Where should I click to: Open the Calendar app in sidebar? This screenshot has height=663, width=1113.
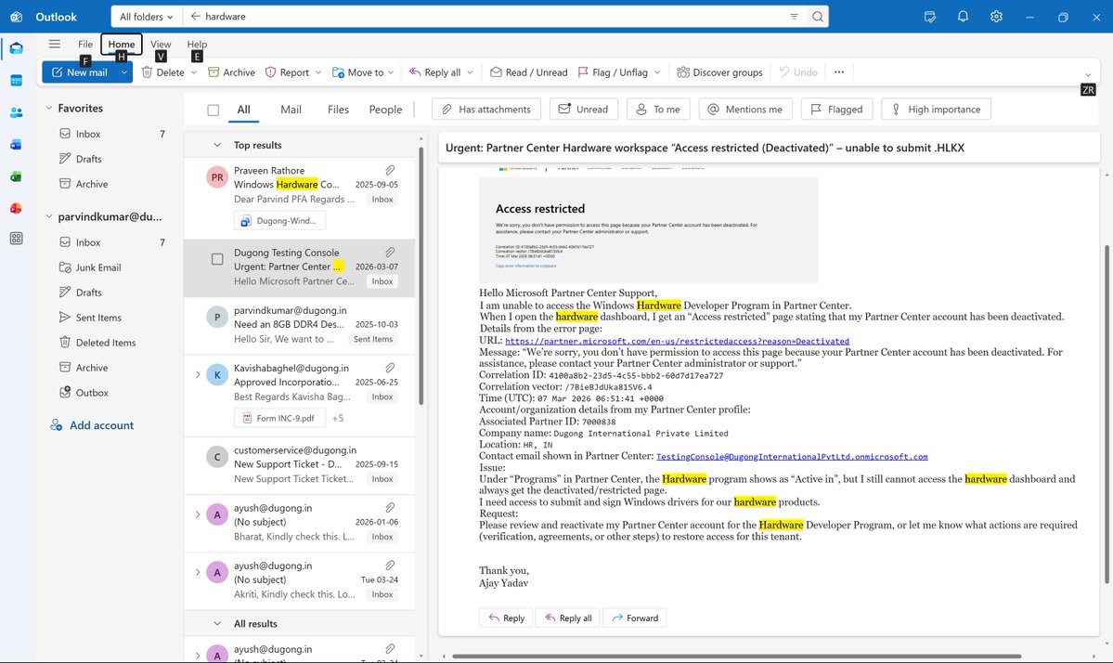17,80
